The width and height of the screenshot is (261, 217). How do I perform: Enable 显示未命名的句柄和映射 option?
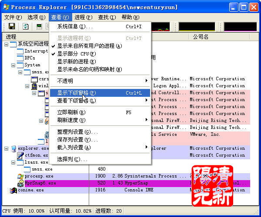coord(100,69)
